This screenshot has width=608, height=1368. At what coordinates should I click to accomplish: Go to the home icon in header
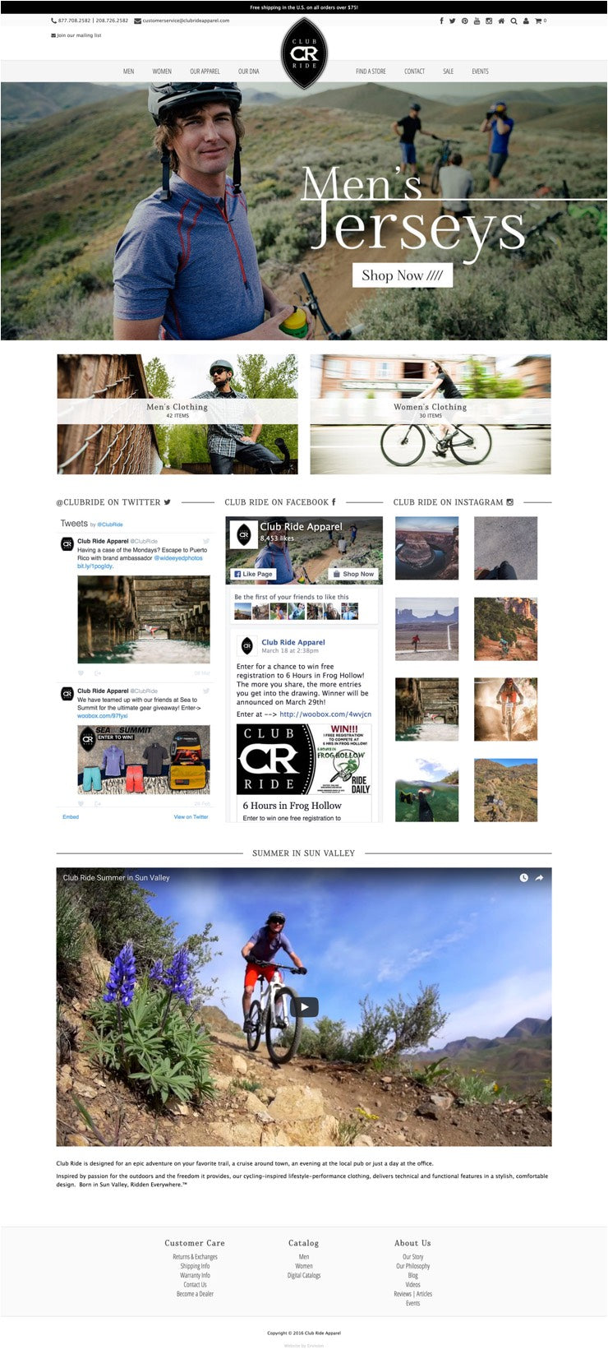[x=501, y=21]
